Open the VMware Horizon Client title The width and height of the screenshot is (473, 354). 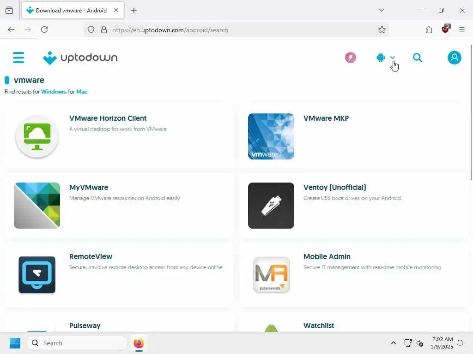coord(108,118)
